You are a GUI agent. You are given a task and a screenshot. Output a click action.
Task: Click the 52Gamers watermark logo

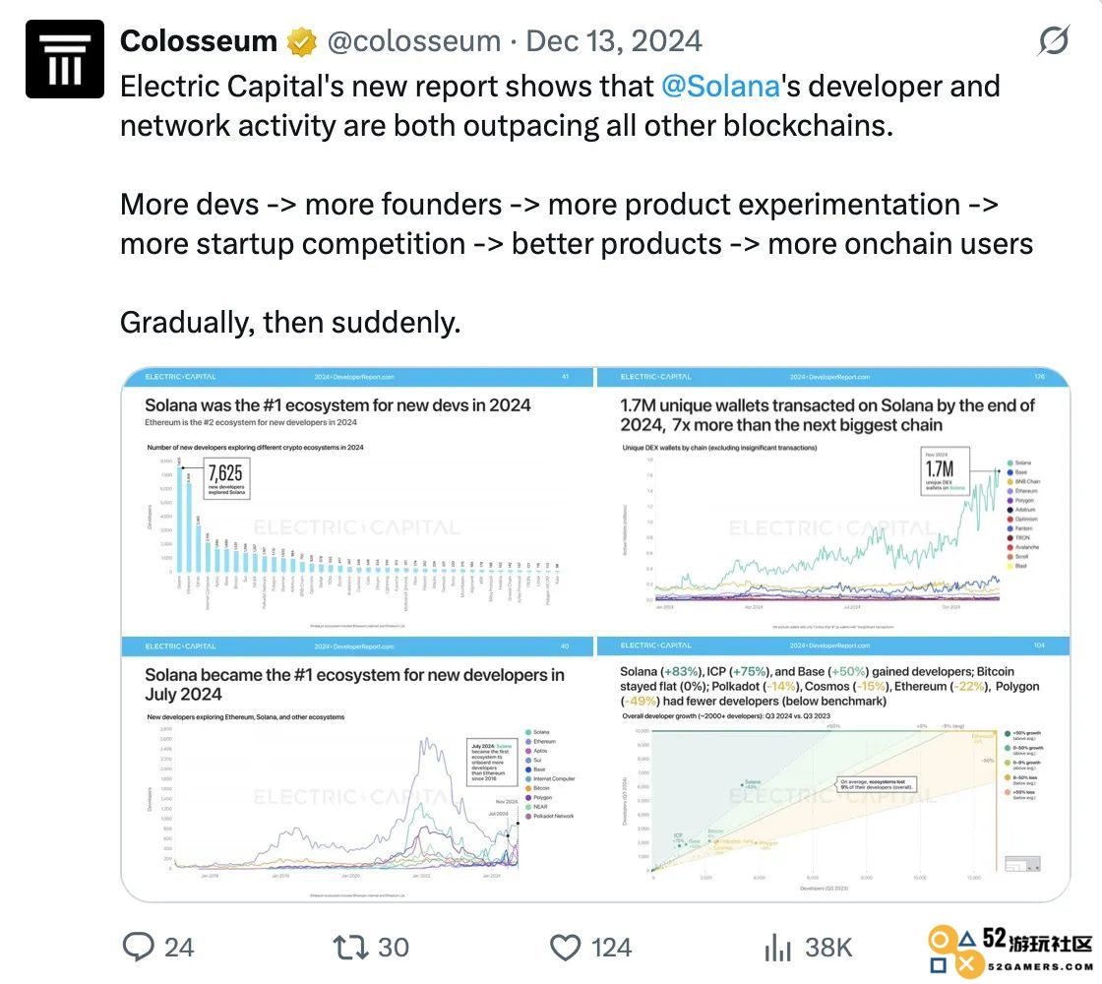(1010, 952)
